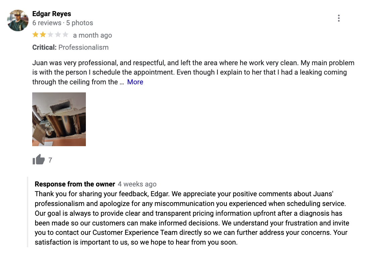Click the reviewer name Edgar Reyes

click(x=51, y=14)
